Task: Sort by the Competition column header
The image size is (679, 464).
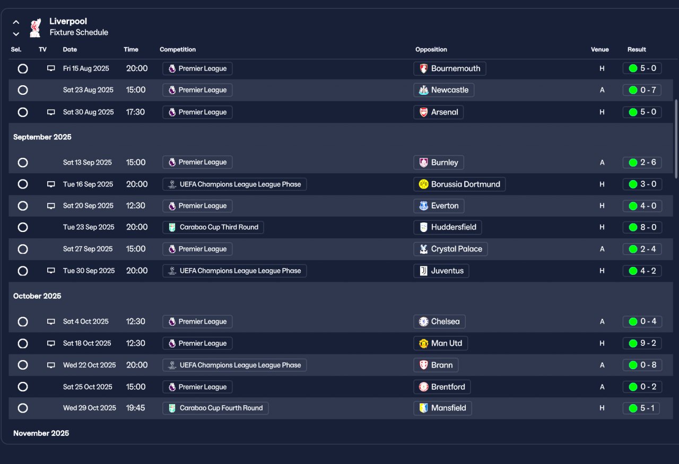Action: pos(178,49)
